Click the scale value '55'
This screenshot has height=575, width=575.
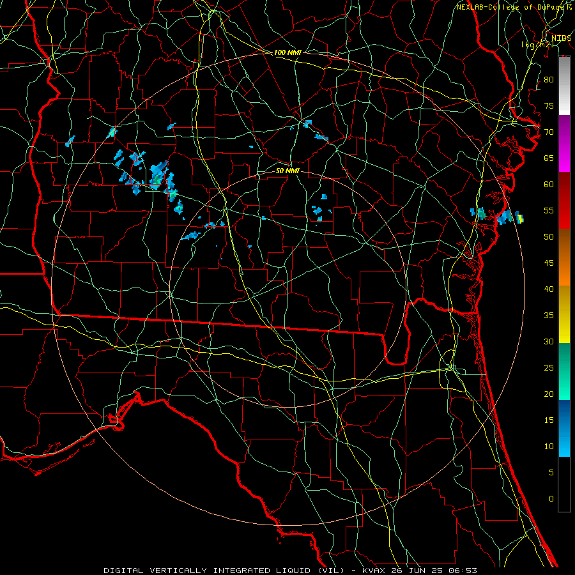tap(549, 210)
